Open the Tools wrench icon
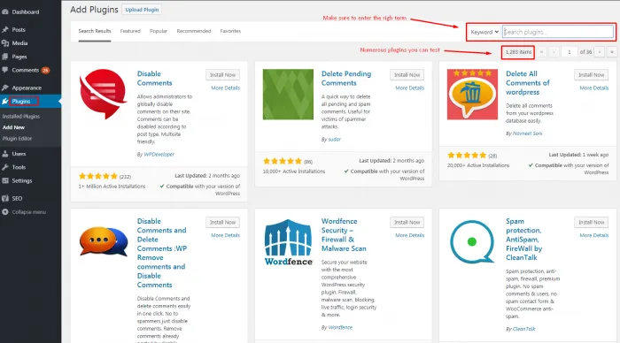This screenshot has height=343, width=620. (x=5, y=167)
